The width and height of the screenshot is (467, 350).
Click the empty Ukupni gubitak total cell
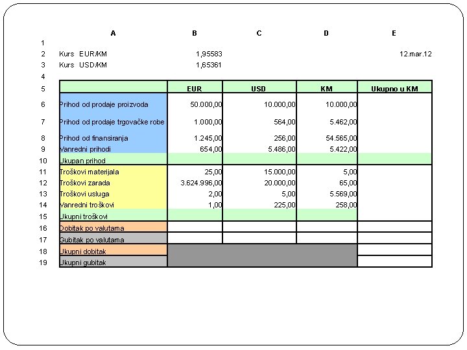pyautogui.click(x=394, y=261)
